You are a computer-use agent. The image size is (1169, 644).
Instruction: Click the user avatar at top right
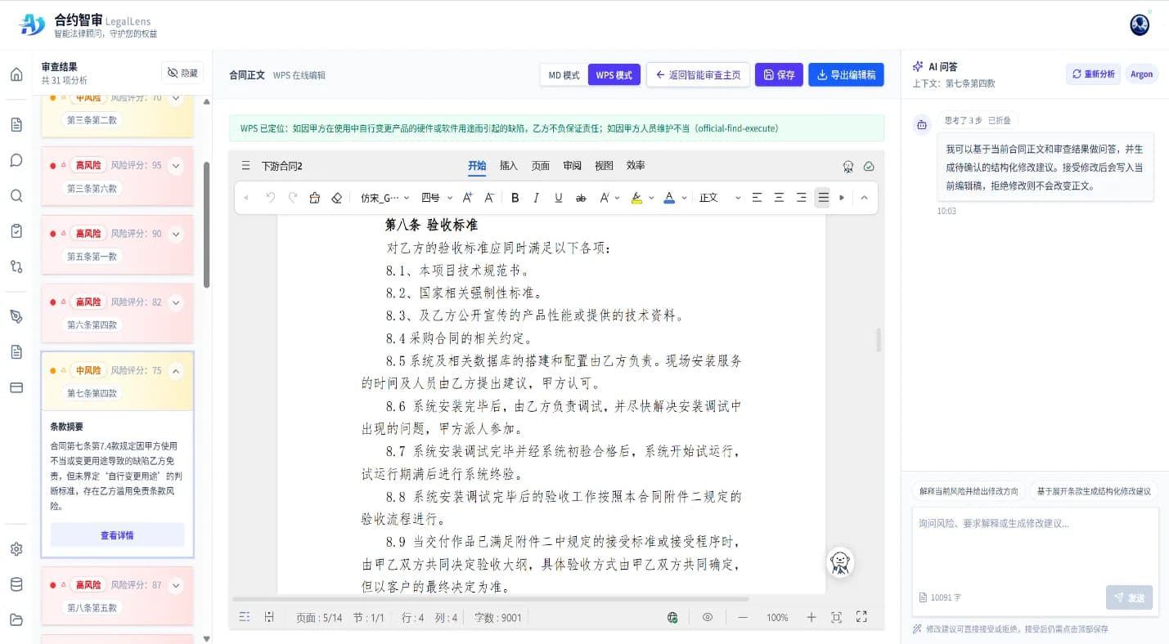coord(1140,25)
